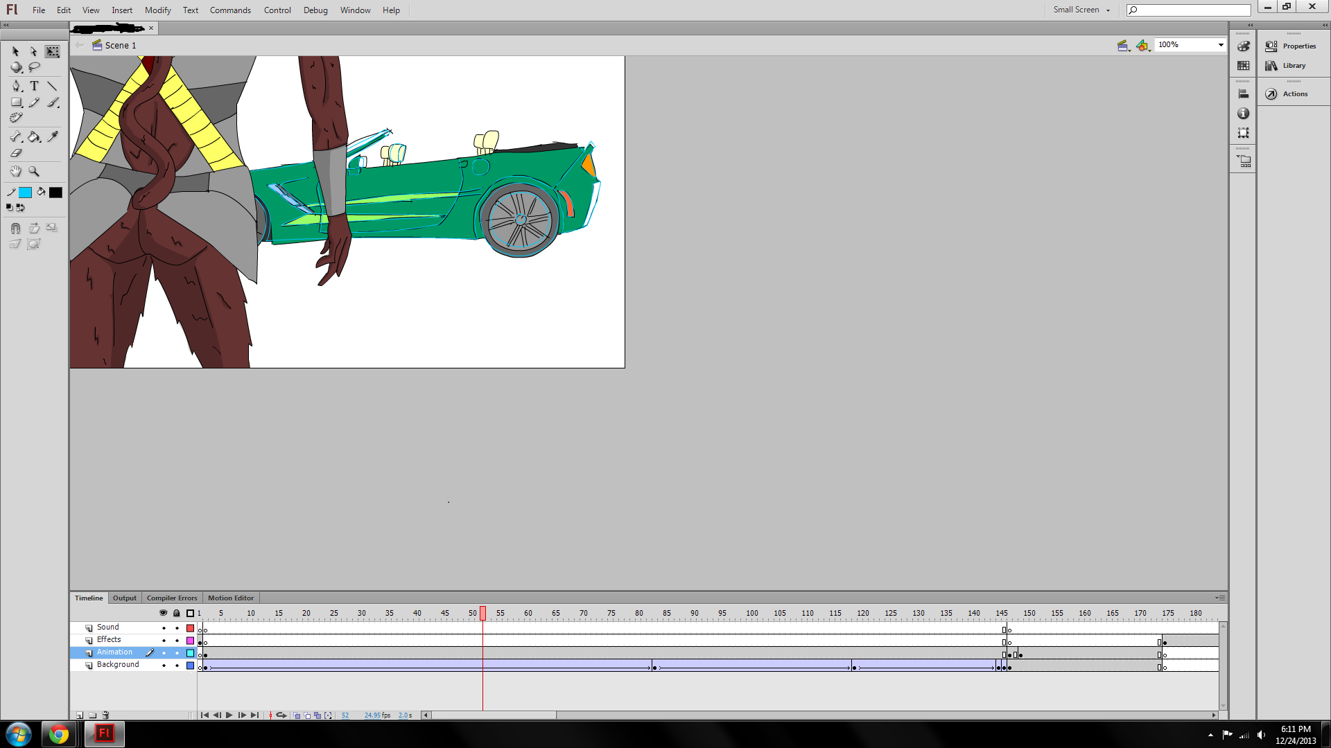The height and width of the screenshot is (748, 1331).
Task: Select the Eraser tool
Action: tap(16, 153)
